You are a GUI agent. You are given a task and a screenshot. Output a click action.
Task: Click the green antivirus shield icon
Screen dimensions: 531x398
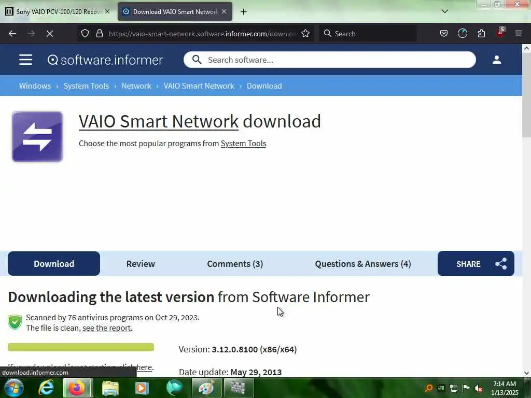click(x=15, y=322)
